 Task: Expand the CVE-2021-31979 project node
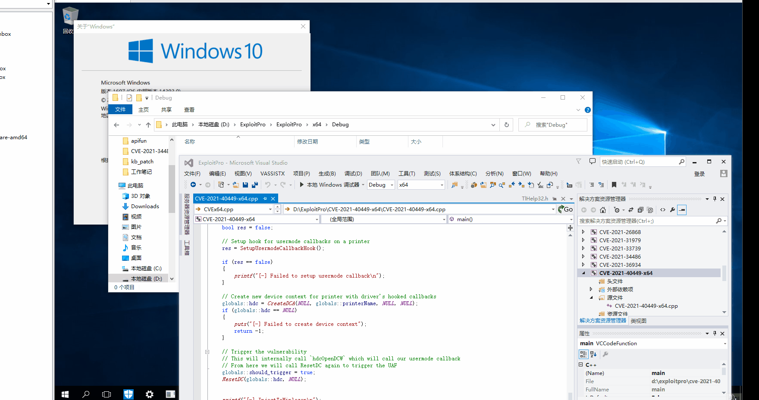point(583,240)
